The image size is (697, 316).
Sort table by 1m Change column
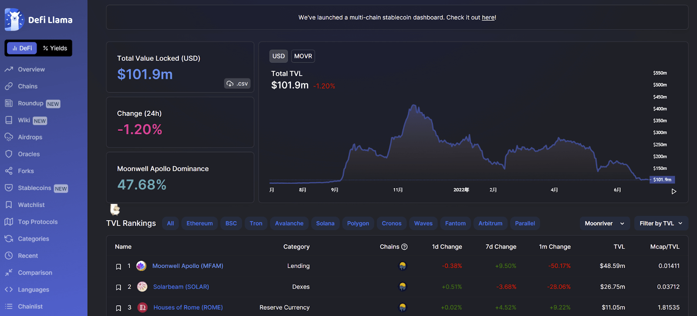coord(555,247)
